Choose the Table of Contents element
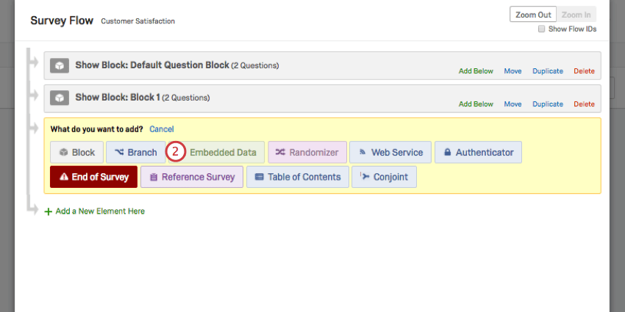This screenshot has width=625, height=312. pos(298,177)
